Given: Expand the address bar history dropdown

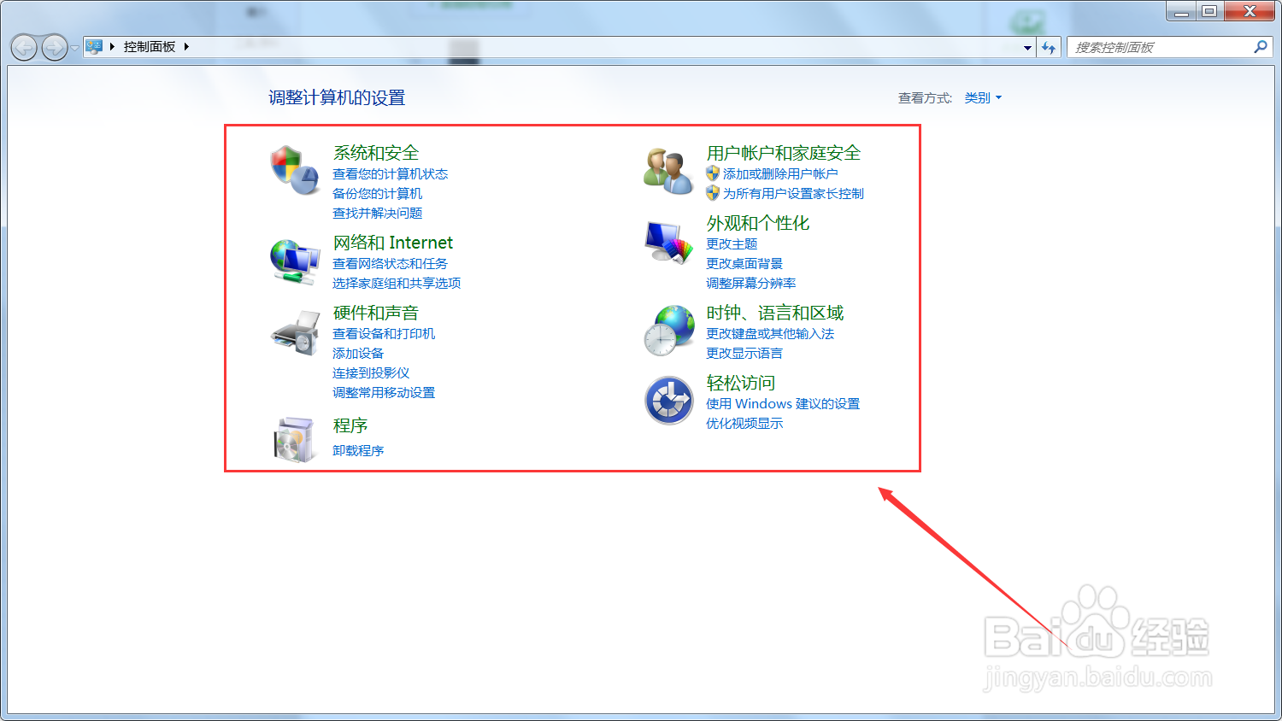Looking at the screenshot, I should [x=1027, y=48].
